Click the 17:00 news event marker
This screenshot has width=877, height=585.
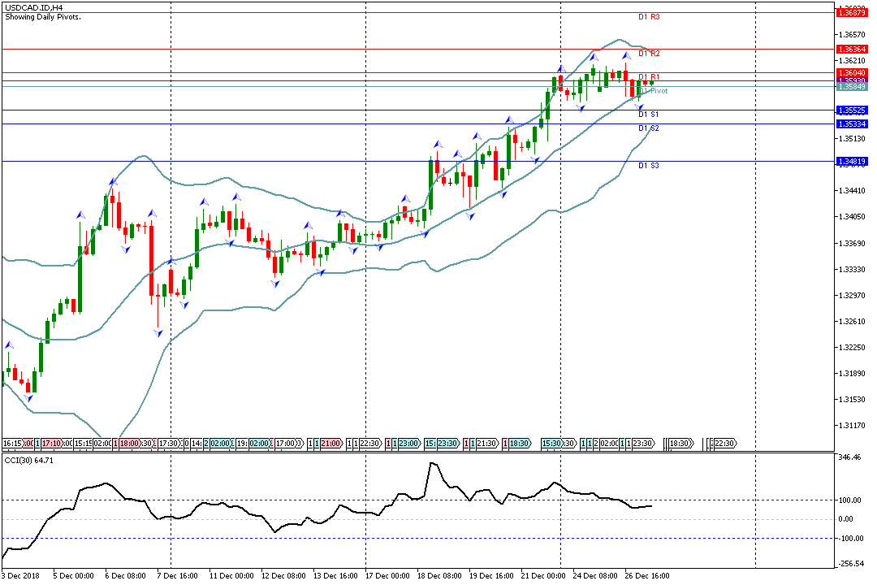pyautogui.click(x=286, y=444)
